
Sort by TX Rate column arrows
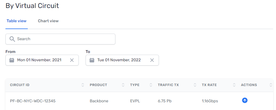(x=234, y=85)
